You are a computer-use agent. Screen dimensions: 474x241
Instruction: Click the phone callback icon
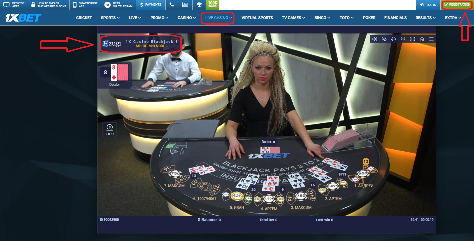pos(172,5)
